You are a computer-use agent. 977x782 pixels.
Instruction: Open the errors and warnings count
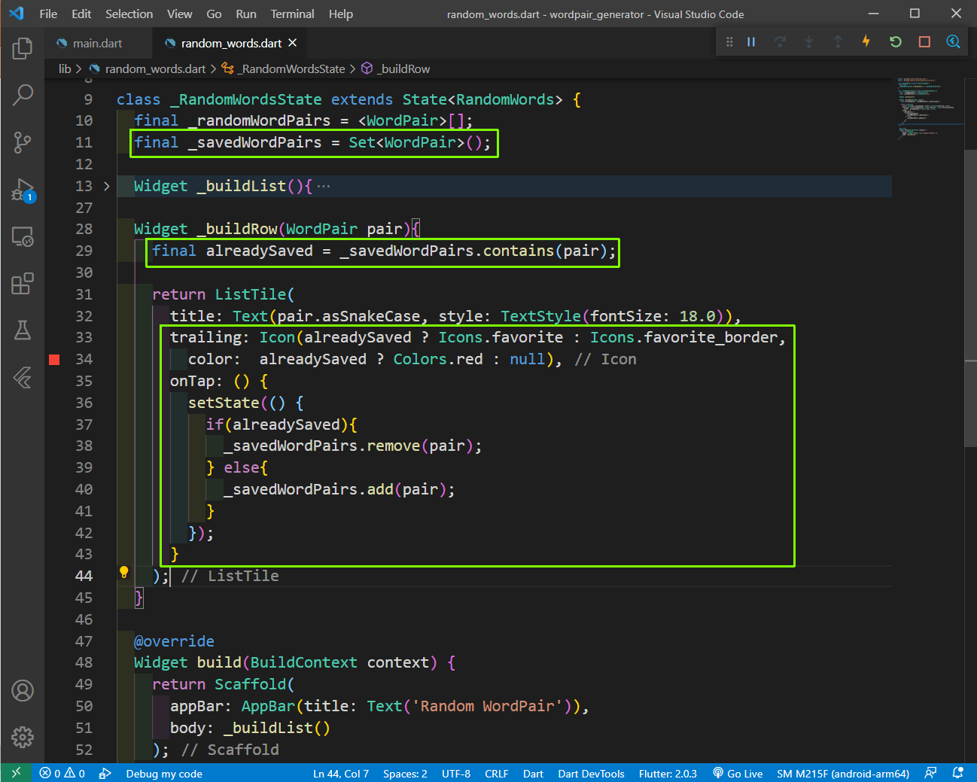pos(62,773)
